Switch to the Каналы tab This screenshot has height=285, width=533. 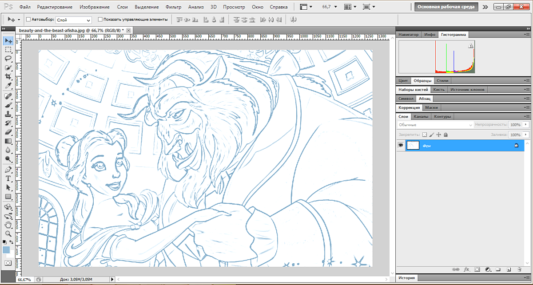(x=421, y=117)
